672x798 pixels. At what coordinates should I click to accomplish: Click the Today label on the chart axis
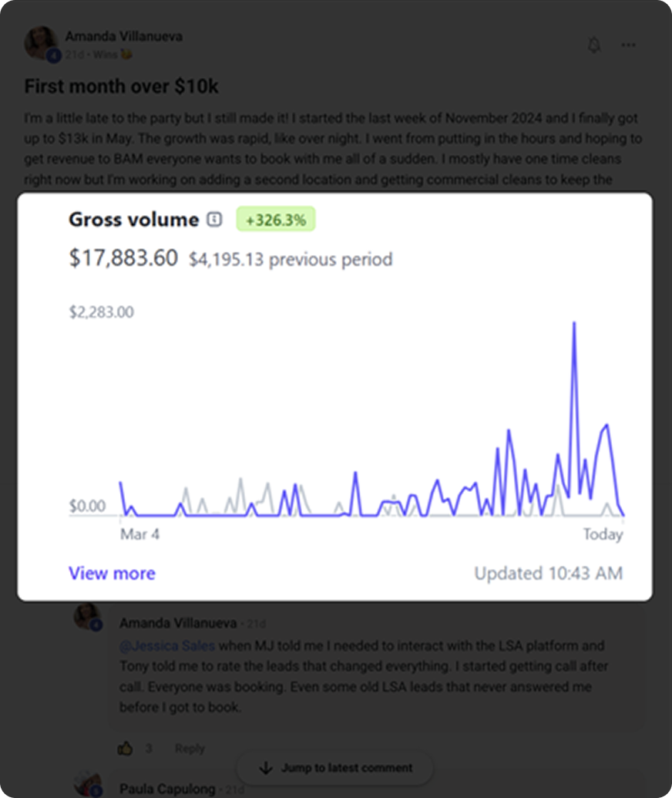602,534
